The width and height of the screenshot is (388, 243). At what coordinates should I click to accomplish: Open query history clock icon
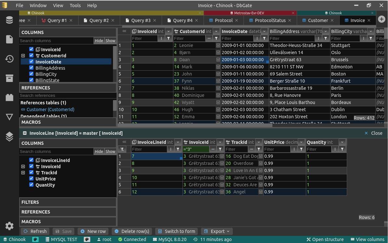(9, 59)
